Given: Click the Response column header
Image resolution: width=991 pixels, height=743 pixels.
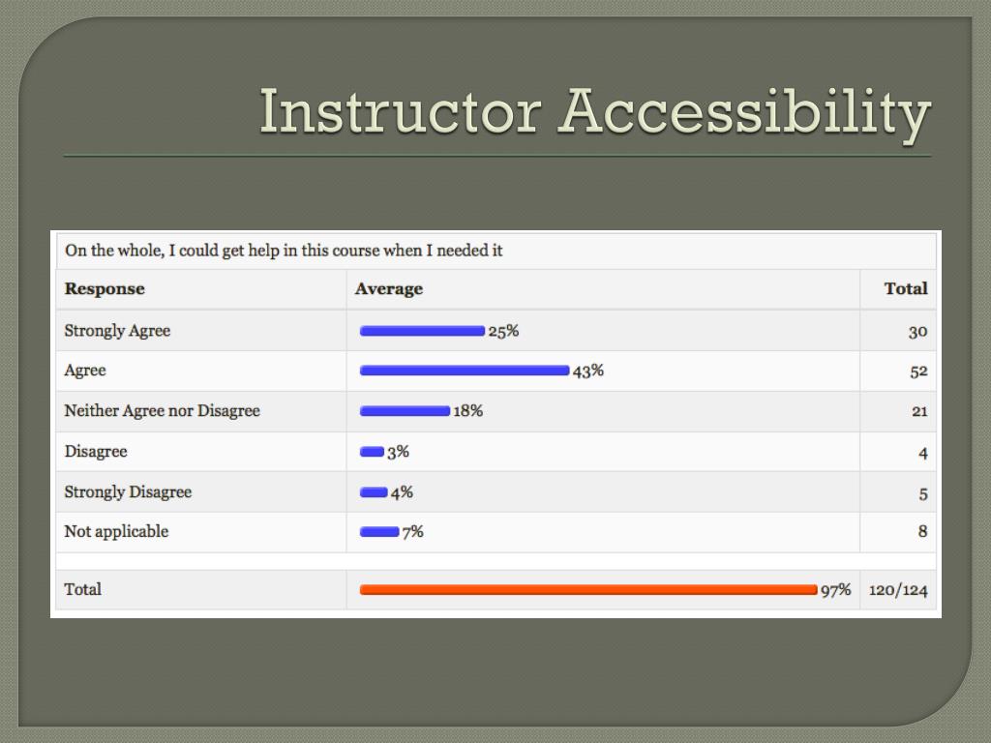Looking at the screenshot, I should coord(105,288).
